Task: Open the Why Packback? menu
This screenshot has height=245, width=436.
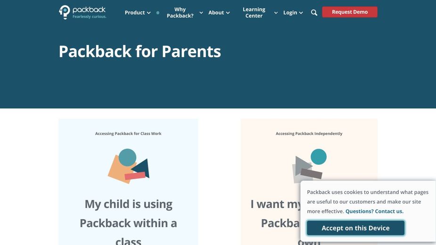Action: (180, 13)
